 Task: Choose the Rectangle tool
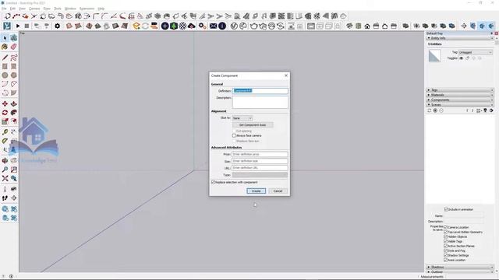tap(5, 66)
